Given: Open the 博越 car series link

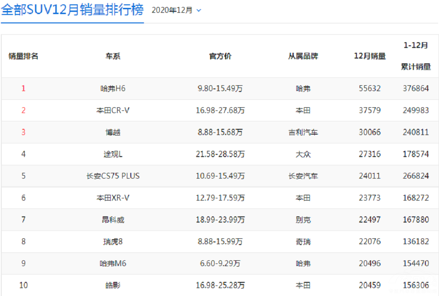Looking at the screenshot, I should (113, 132).
